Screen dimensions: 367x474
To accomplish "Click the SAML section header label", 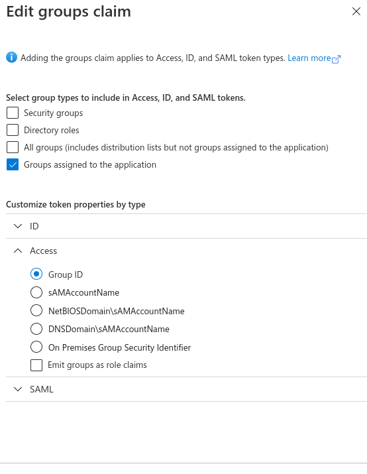I will (x=41, y=389).
